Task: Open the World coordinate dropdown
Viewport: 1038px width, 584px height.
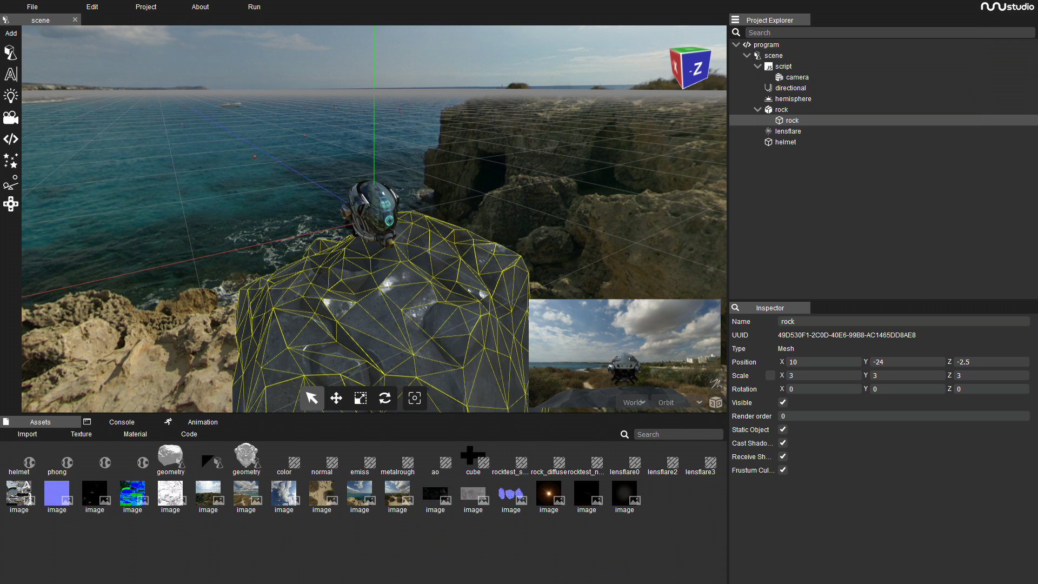Action: 633,402
